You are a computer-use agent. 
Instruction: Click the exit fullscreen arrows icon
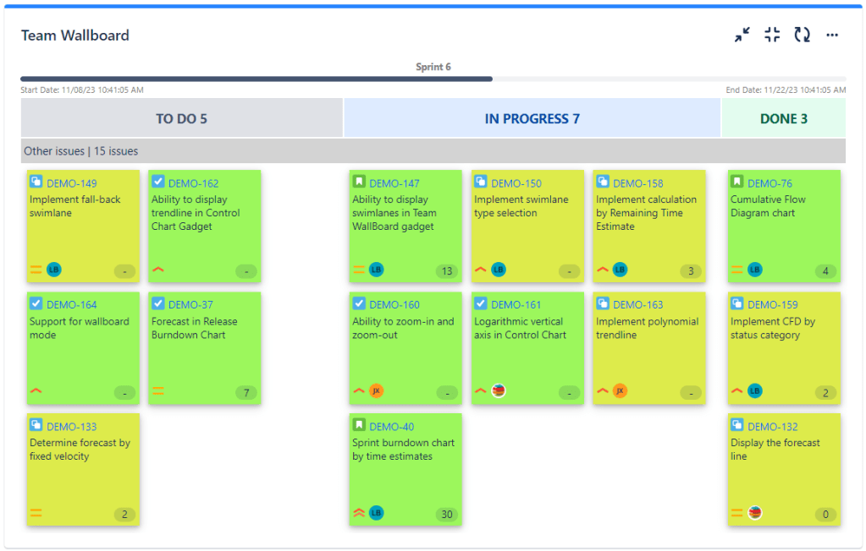(742, 35)
